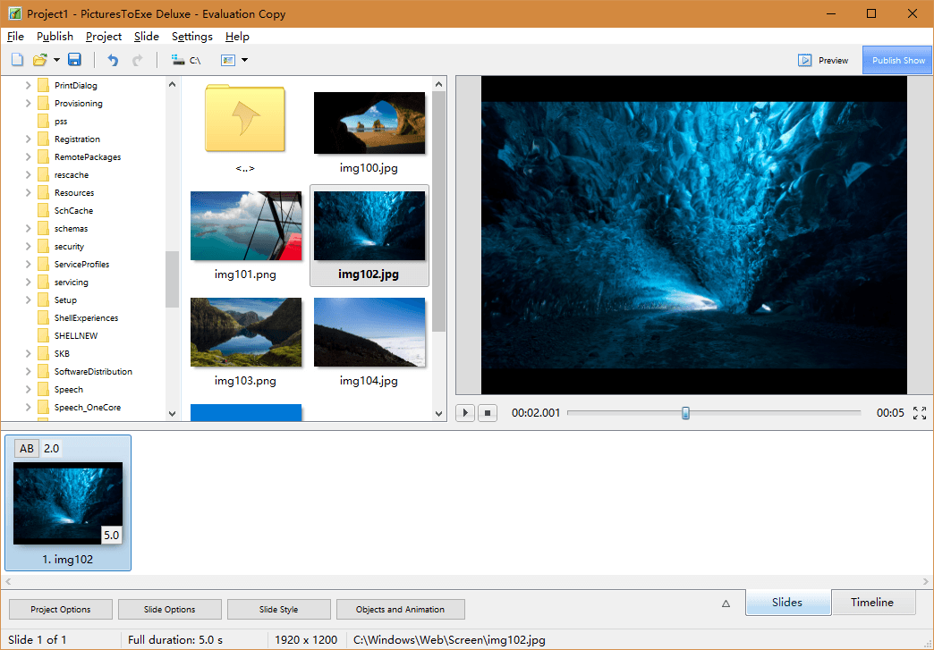Save the current project
Viewport: 934px width, 650px height.
[75, 59]
